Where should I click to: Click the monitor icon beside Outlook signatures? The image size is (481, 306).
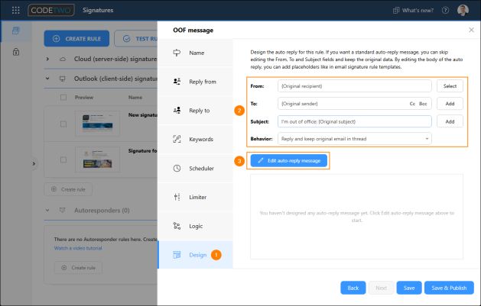[x=63, y=79]
